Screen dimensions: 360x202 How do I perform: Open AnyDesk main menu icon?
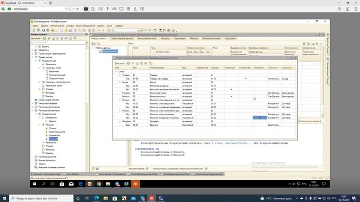tap(356, 9)
